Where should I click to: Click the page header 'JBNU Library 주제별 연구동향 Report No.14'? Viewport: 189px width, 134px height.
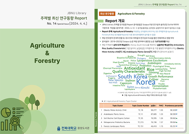click(160, 5)
